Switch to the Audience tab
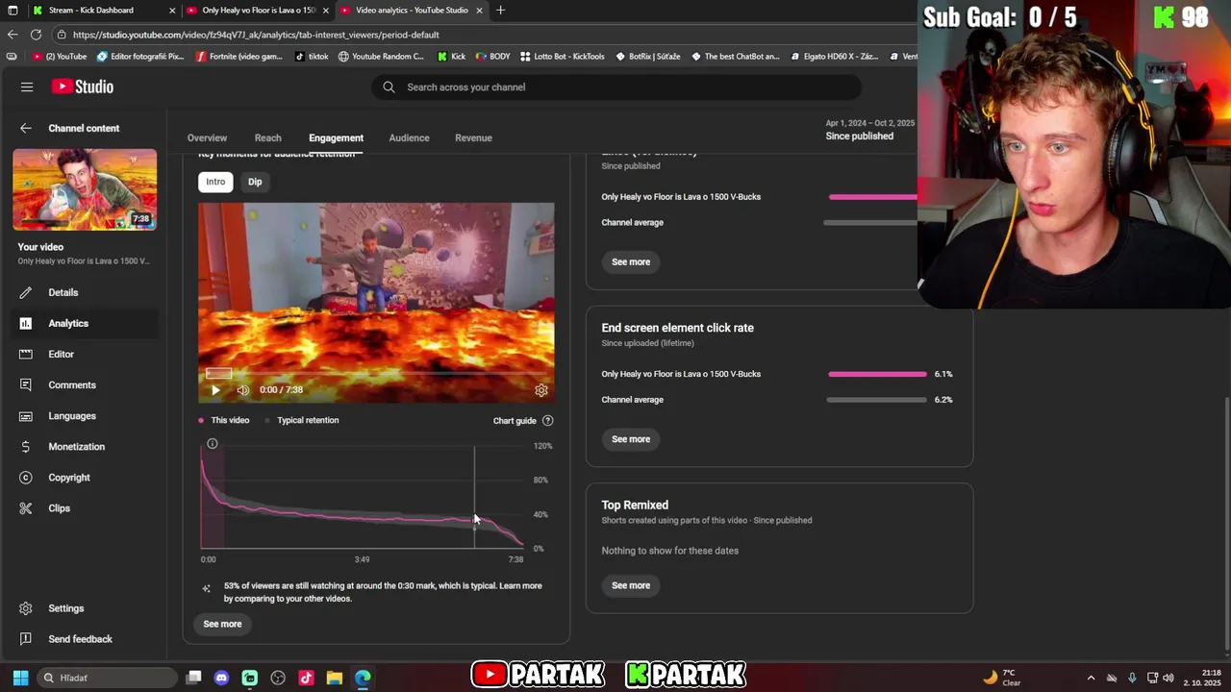The height and width of the screenshot is (692, 1231). click(409, 137)
